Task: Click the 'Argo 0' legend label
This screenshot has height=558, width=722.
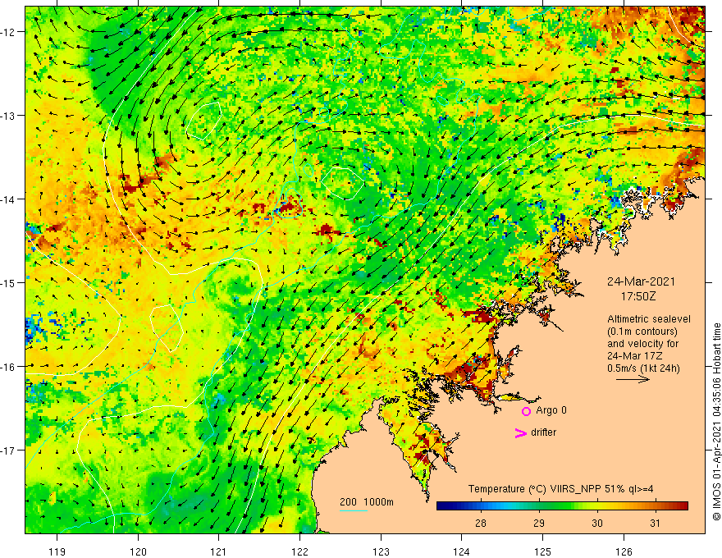Action: (551, 410)
